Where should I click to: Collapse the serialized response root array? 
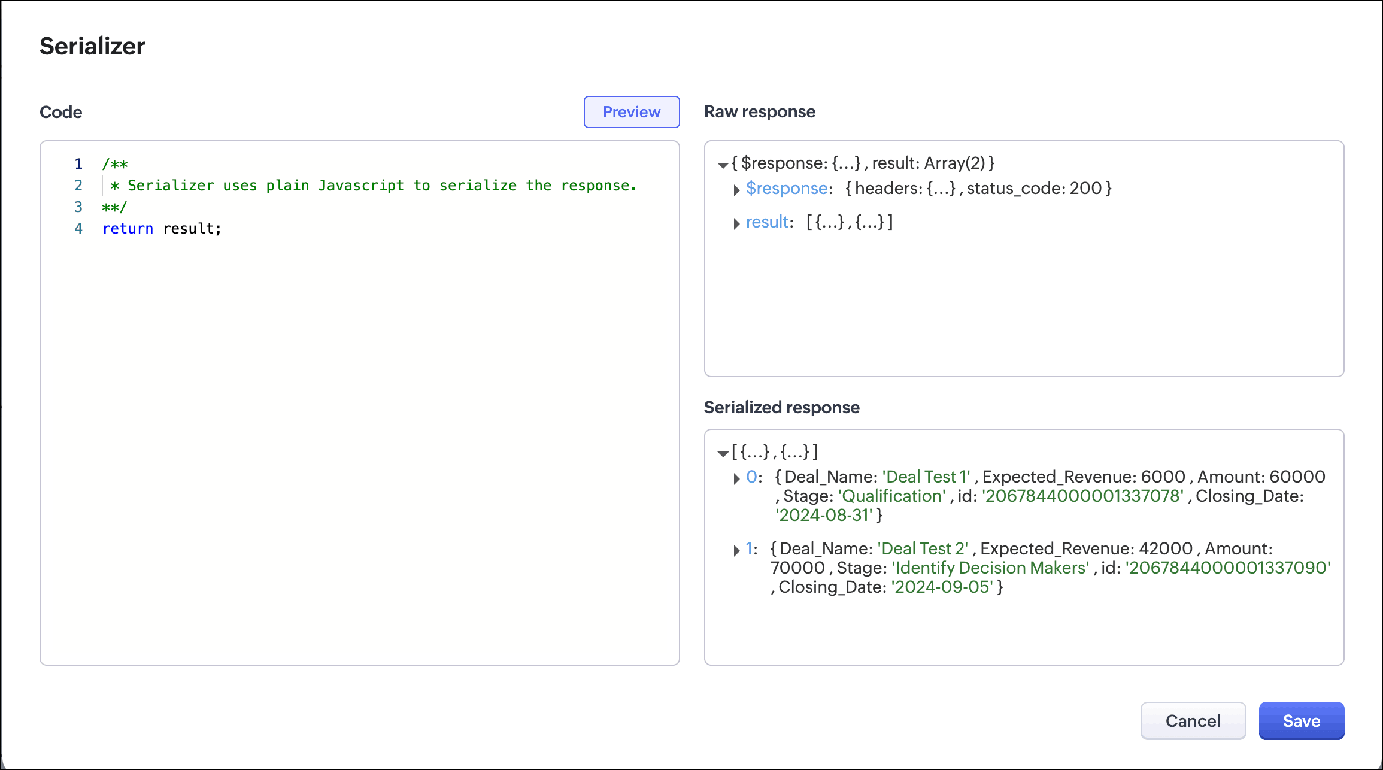coord(723,453)
